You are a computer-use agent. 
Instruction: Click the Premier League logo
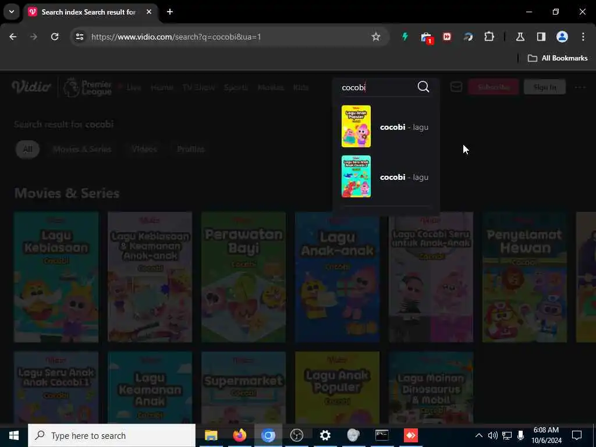click(87, 87)
